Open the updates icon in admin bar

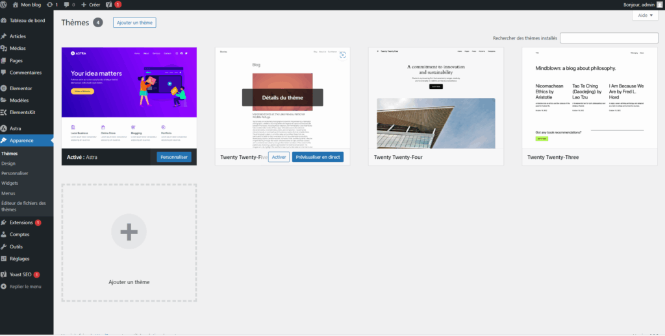point(51,5)
